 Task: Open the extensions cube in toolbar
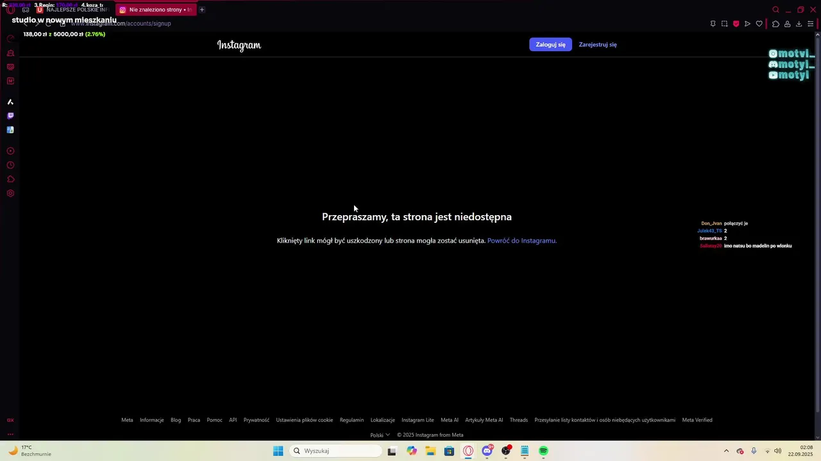775,24
